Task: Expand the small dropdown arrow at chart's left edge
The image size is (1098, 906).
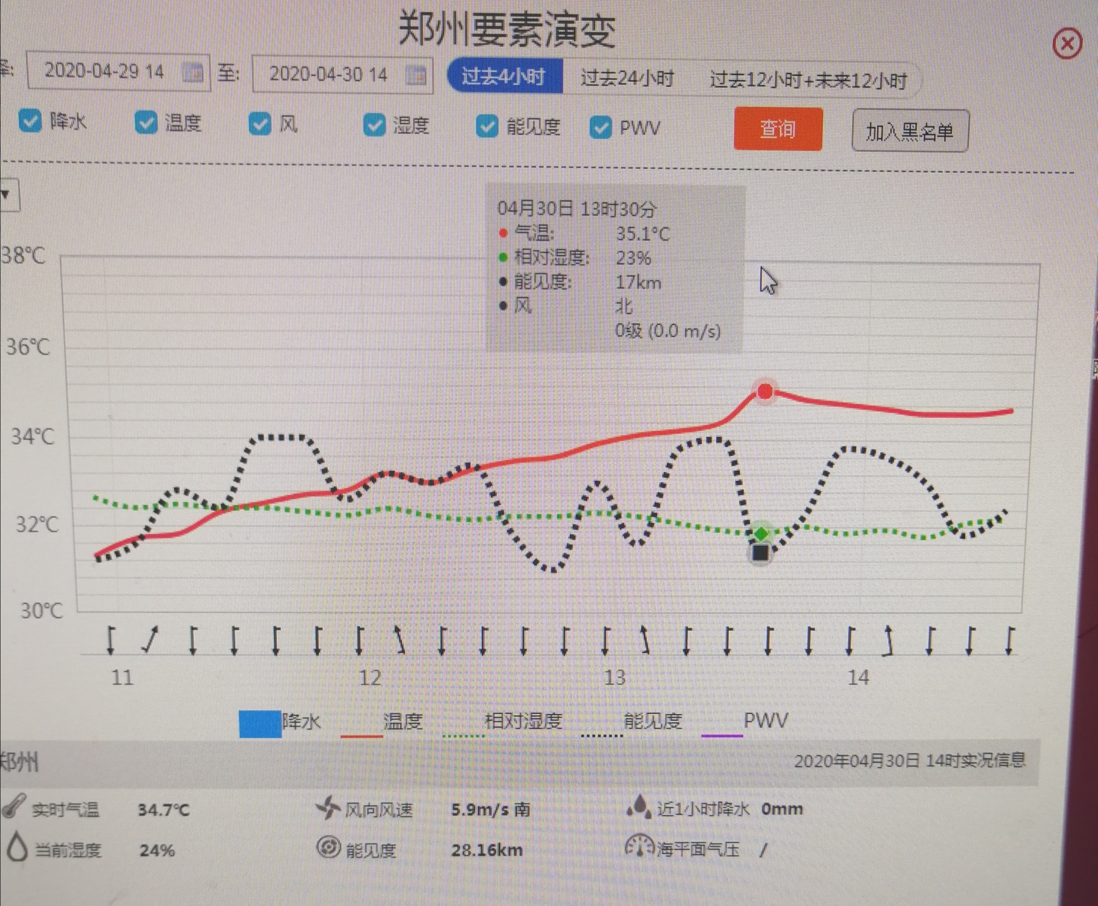Action: [8, 194]
